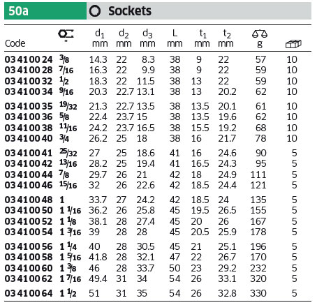This screenshot has height=305, width=317.
Task: Click the d1 mm column header
Action: pos(100,38)
